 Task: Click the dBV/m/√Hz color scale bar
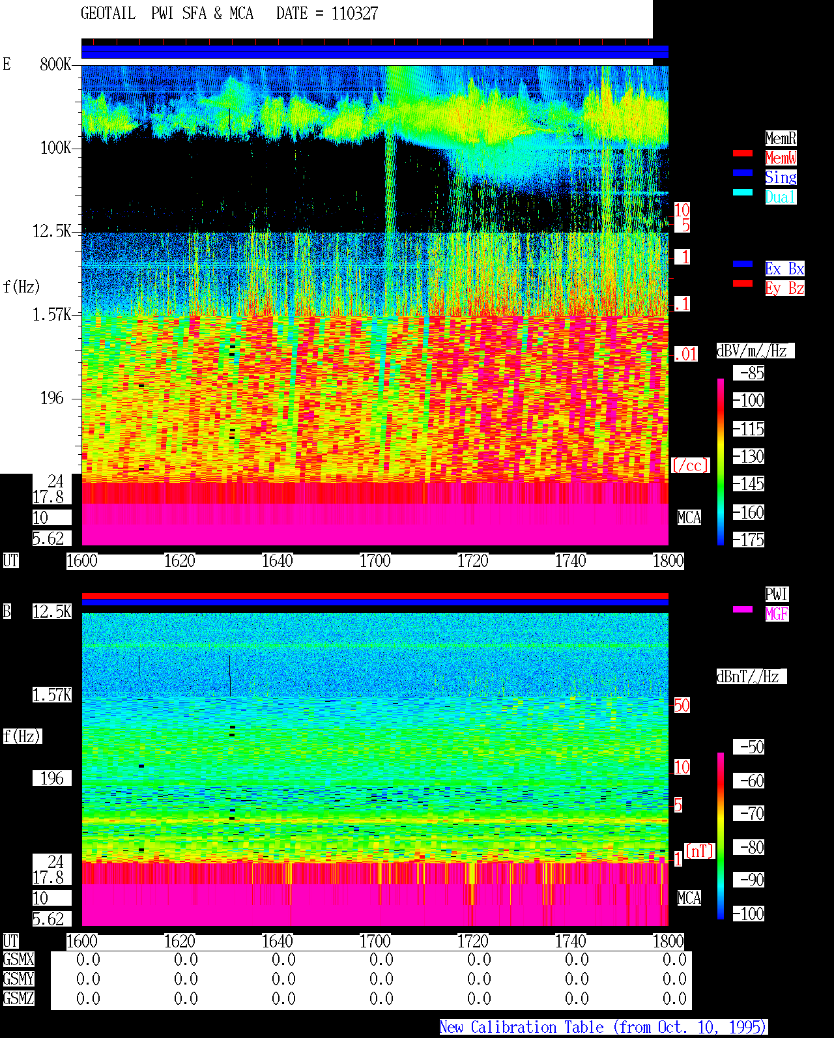[x=721, y=461]
